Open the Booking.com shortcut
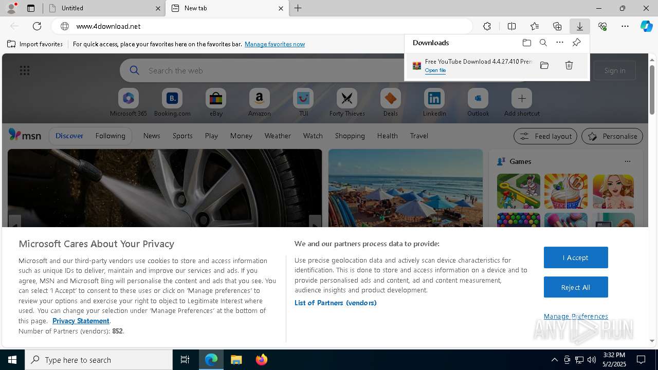This screenshot has height=370, width=658. 172,102
